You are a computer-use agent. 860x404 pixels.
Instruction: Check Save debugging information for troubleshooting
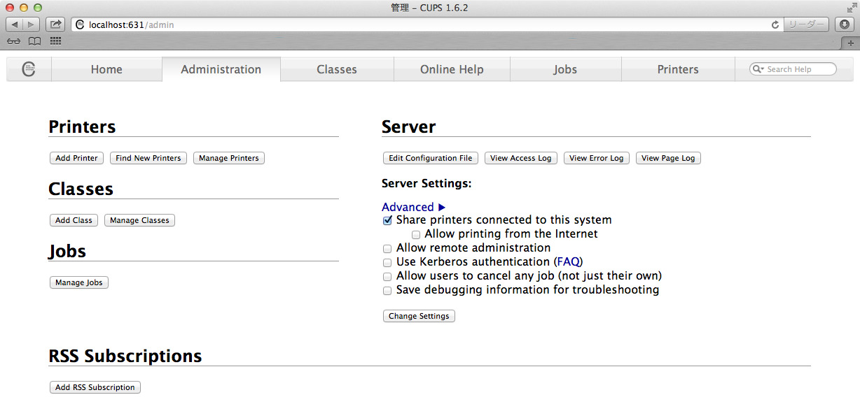[x=387, y=290]
